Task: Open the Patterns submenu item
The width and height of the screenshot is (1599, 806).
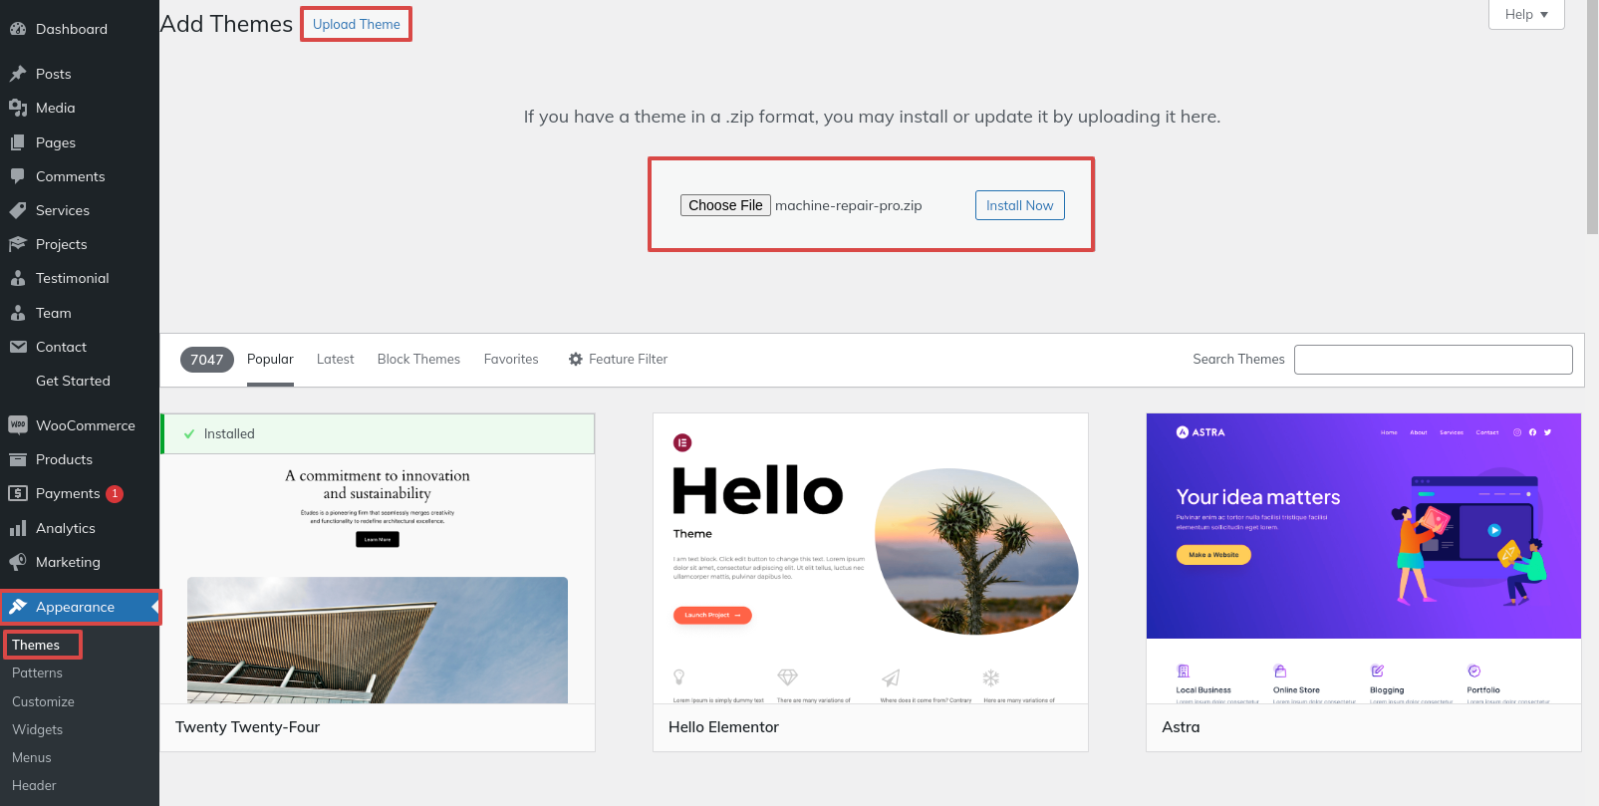Action: (x=37, y=672)
